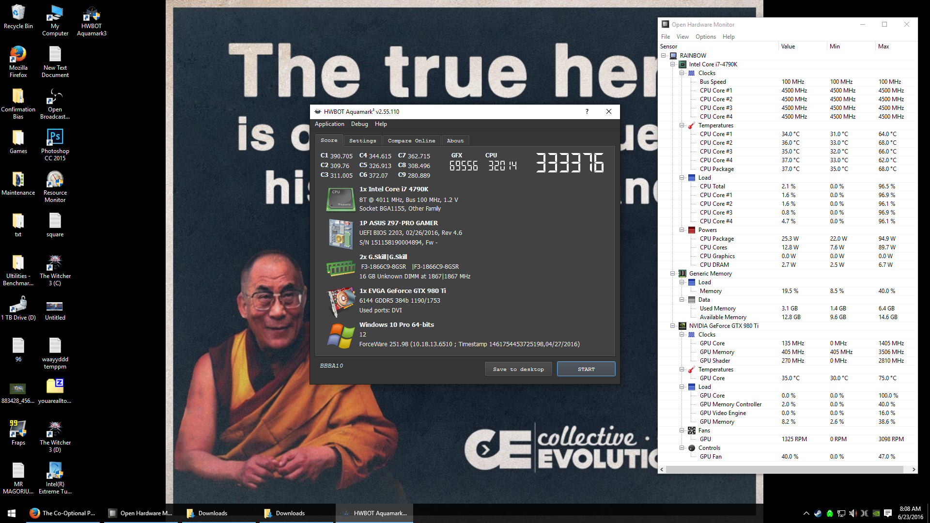Open Options menu in Open Hardware Monitor
This screenshot has width=930, height=523.
coord(706,37)
